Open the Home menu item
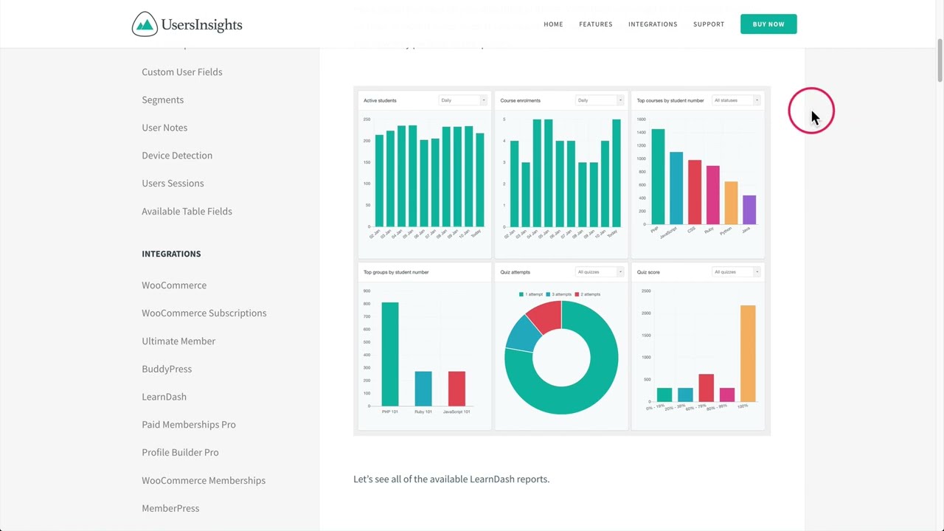Viewport: 944px width, 531px height. 553,24
